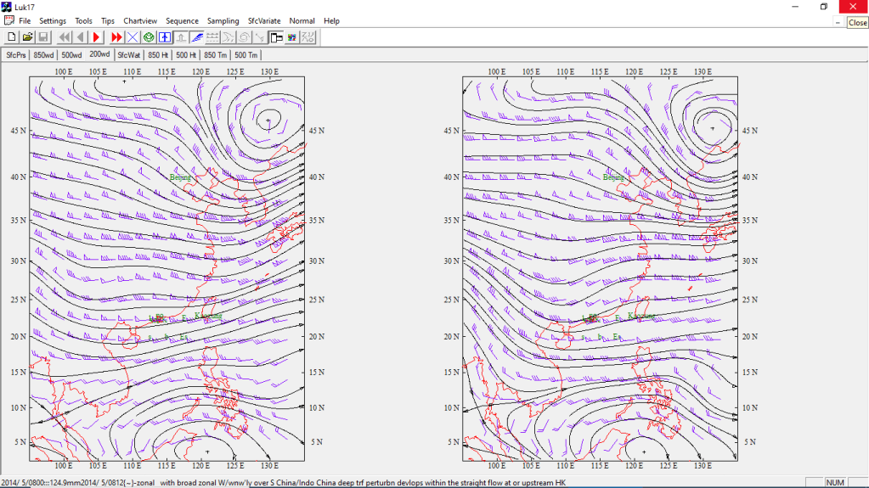Click the red fast forward double arrow
This screenshot has height=488, width=869.
click(116, 37)
